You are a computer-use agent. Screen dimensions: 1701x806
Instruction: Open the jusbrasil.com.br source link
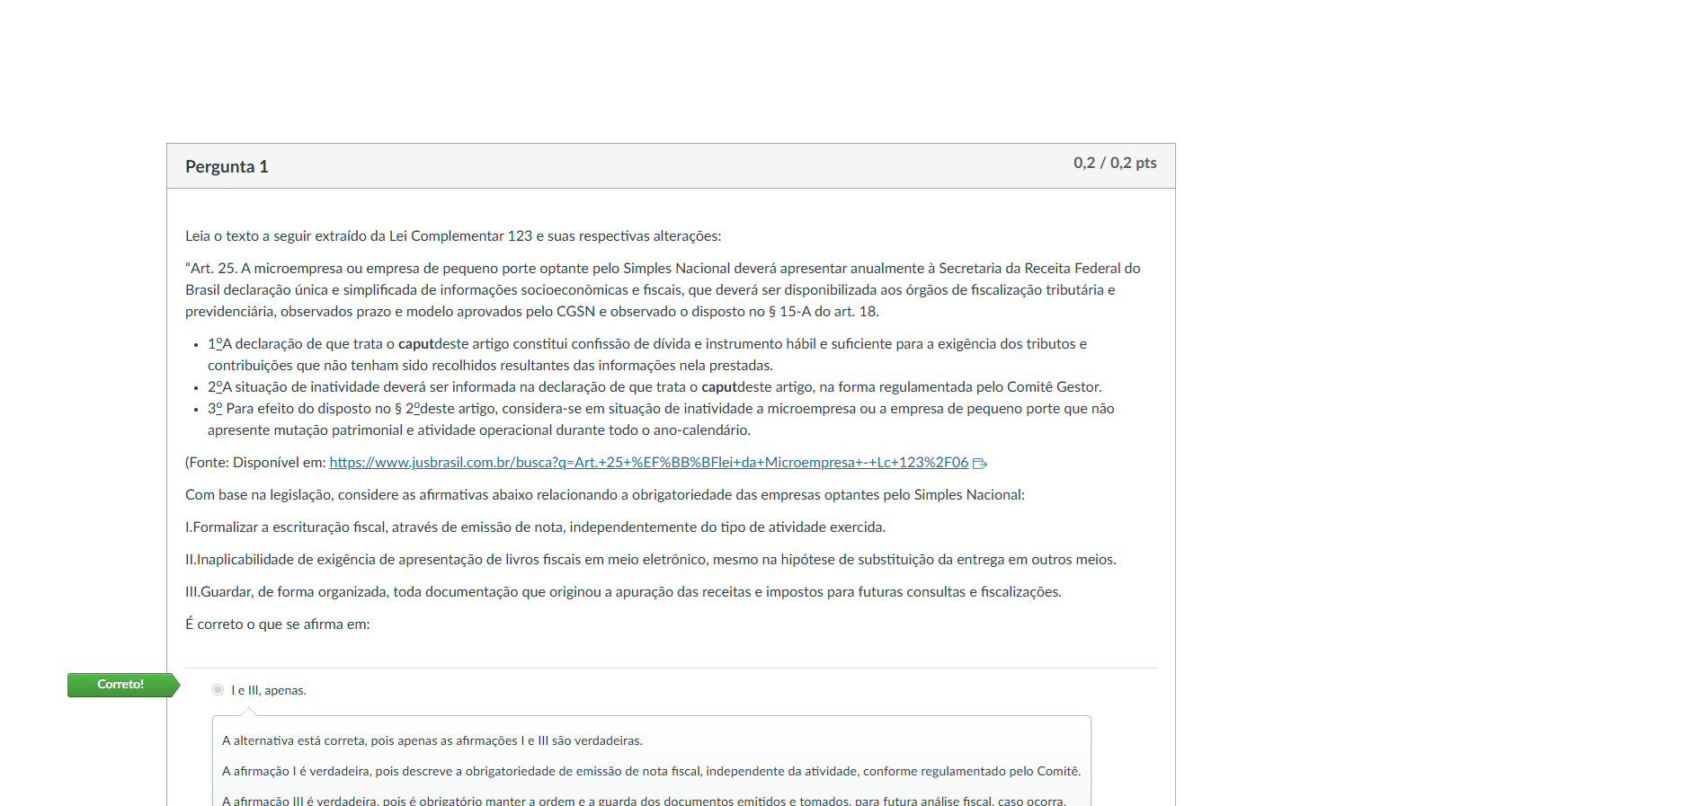(648, 463)
